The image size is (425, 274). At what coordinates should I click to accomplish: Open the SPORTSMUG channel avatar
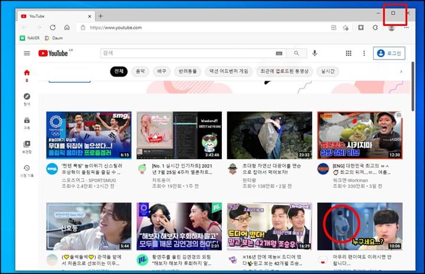pyautogui.click(x=52, y=169)
